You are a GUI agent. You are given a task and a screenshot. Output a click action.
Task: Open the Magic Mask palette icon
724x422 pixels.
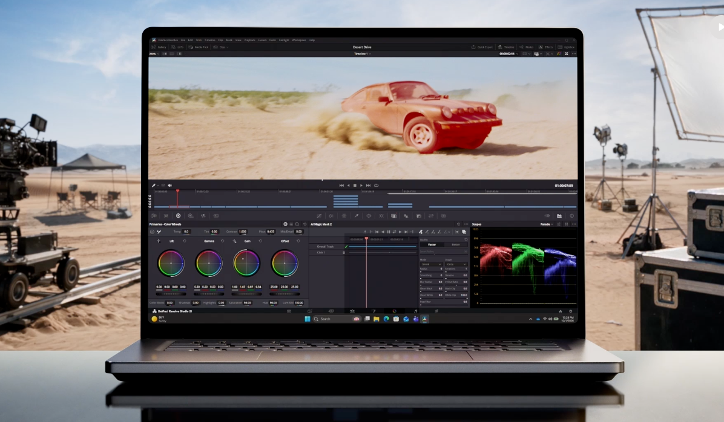point(393,216)
